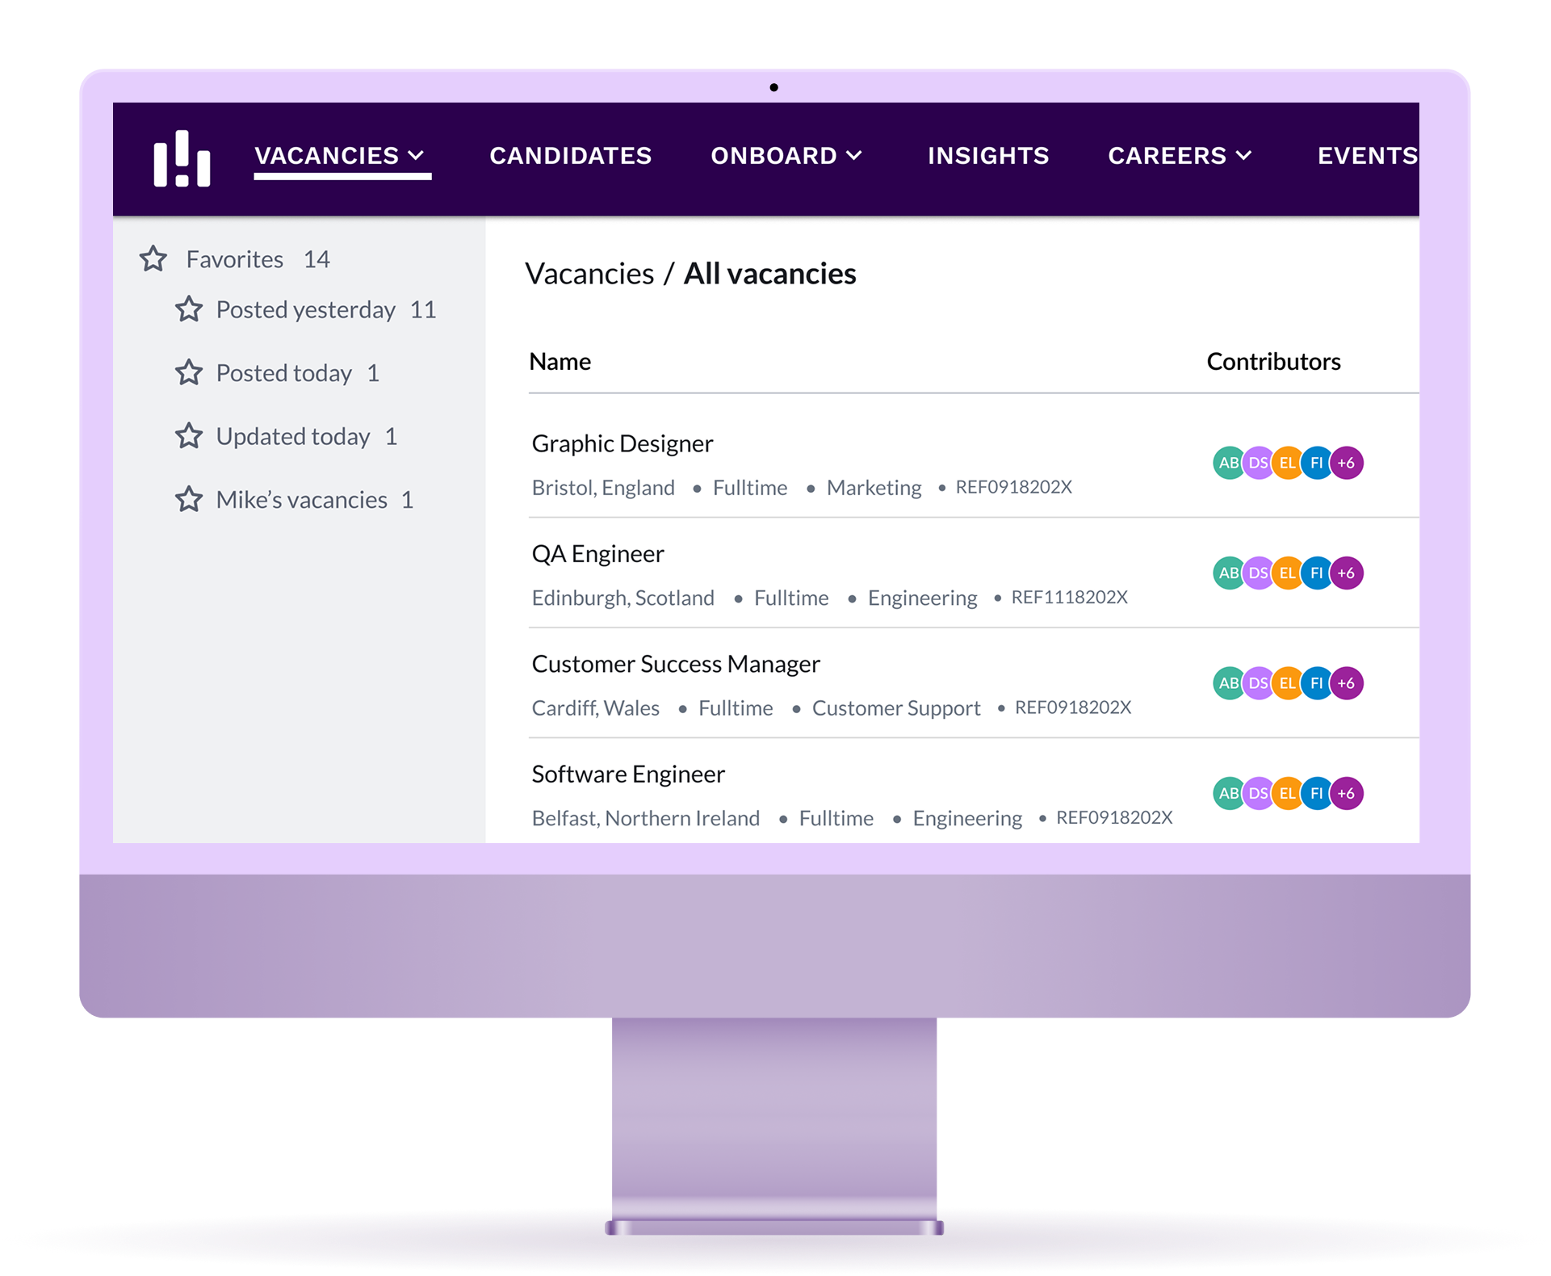Open the Insights menu item
1551x1276 pixels.
(x=987, y=155)
